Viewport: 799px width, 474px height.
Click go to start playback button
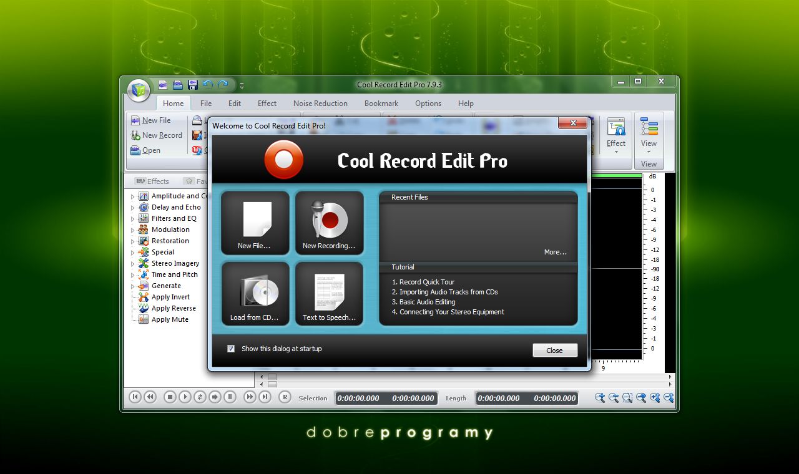135,397
